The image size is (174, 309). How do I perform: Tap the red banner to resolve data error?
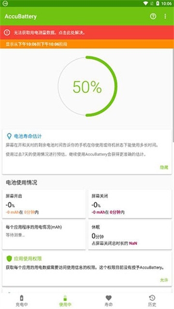[x=87, y=32]
